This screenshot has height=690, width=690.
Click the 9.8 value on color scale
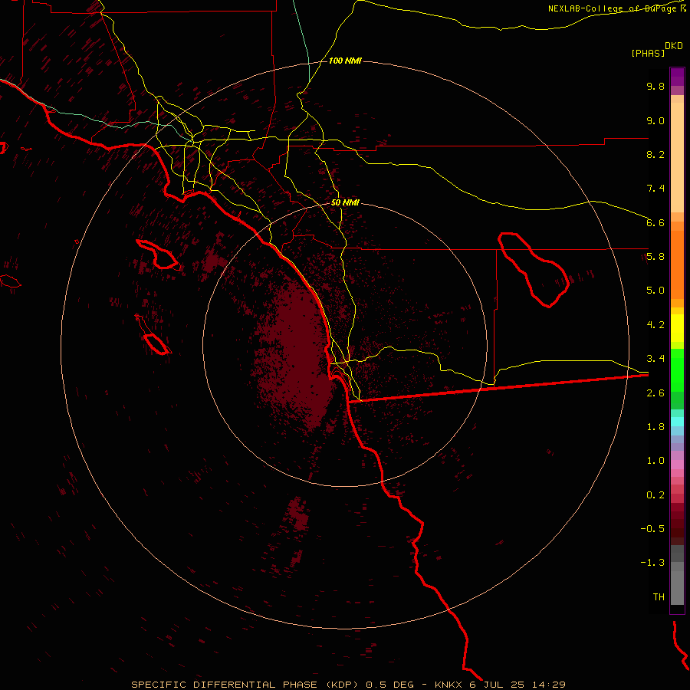click(x=655, y=86)
